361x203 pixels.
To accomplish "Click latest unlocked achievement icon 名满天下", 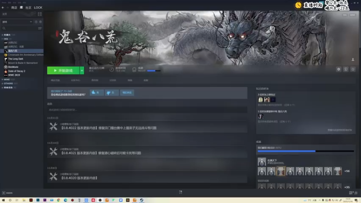I will (x=262, y=161).
